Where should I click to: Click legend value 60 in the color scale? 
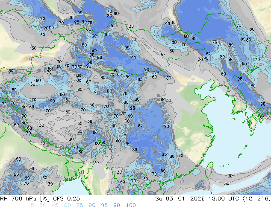[x=68, y=206]
